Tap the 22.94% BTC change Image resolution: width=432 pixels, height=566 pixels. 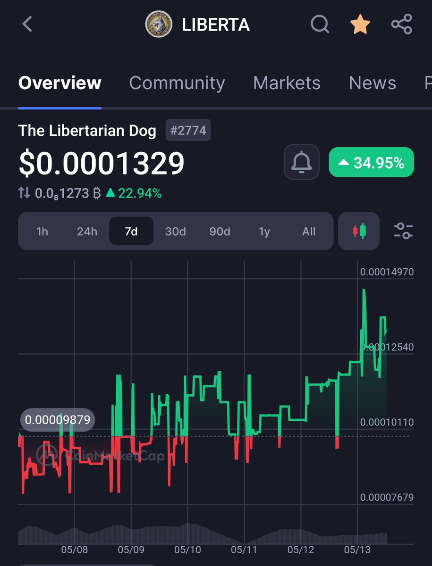(134, 193)
